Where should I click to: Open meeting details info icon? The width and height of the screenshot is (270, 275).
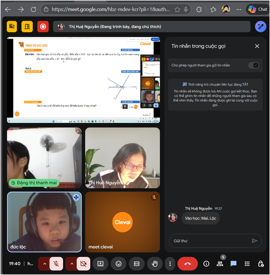pos(206,263)
